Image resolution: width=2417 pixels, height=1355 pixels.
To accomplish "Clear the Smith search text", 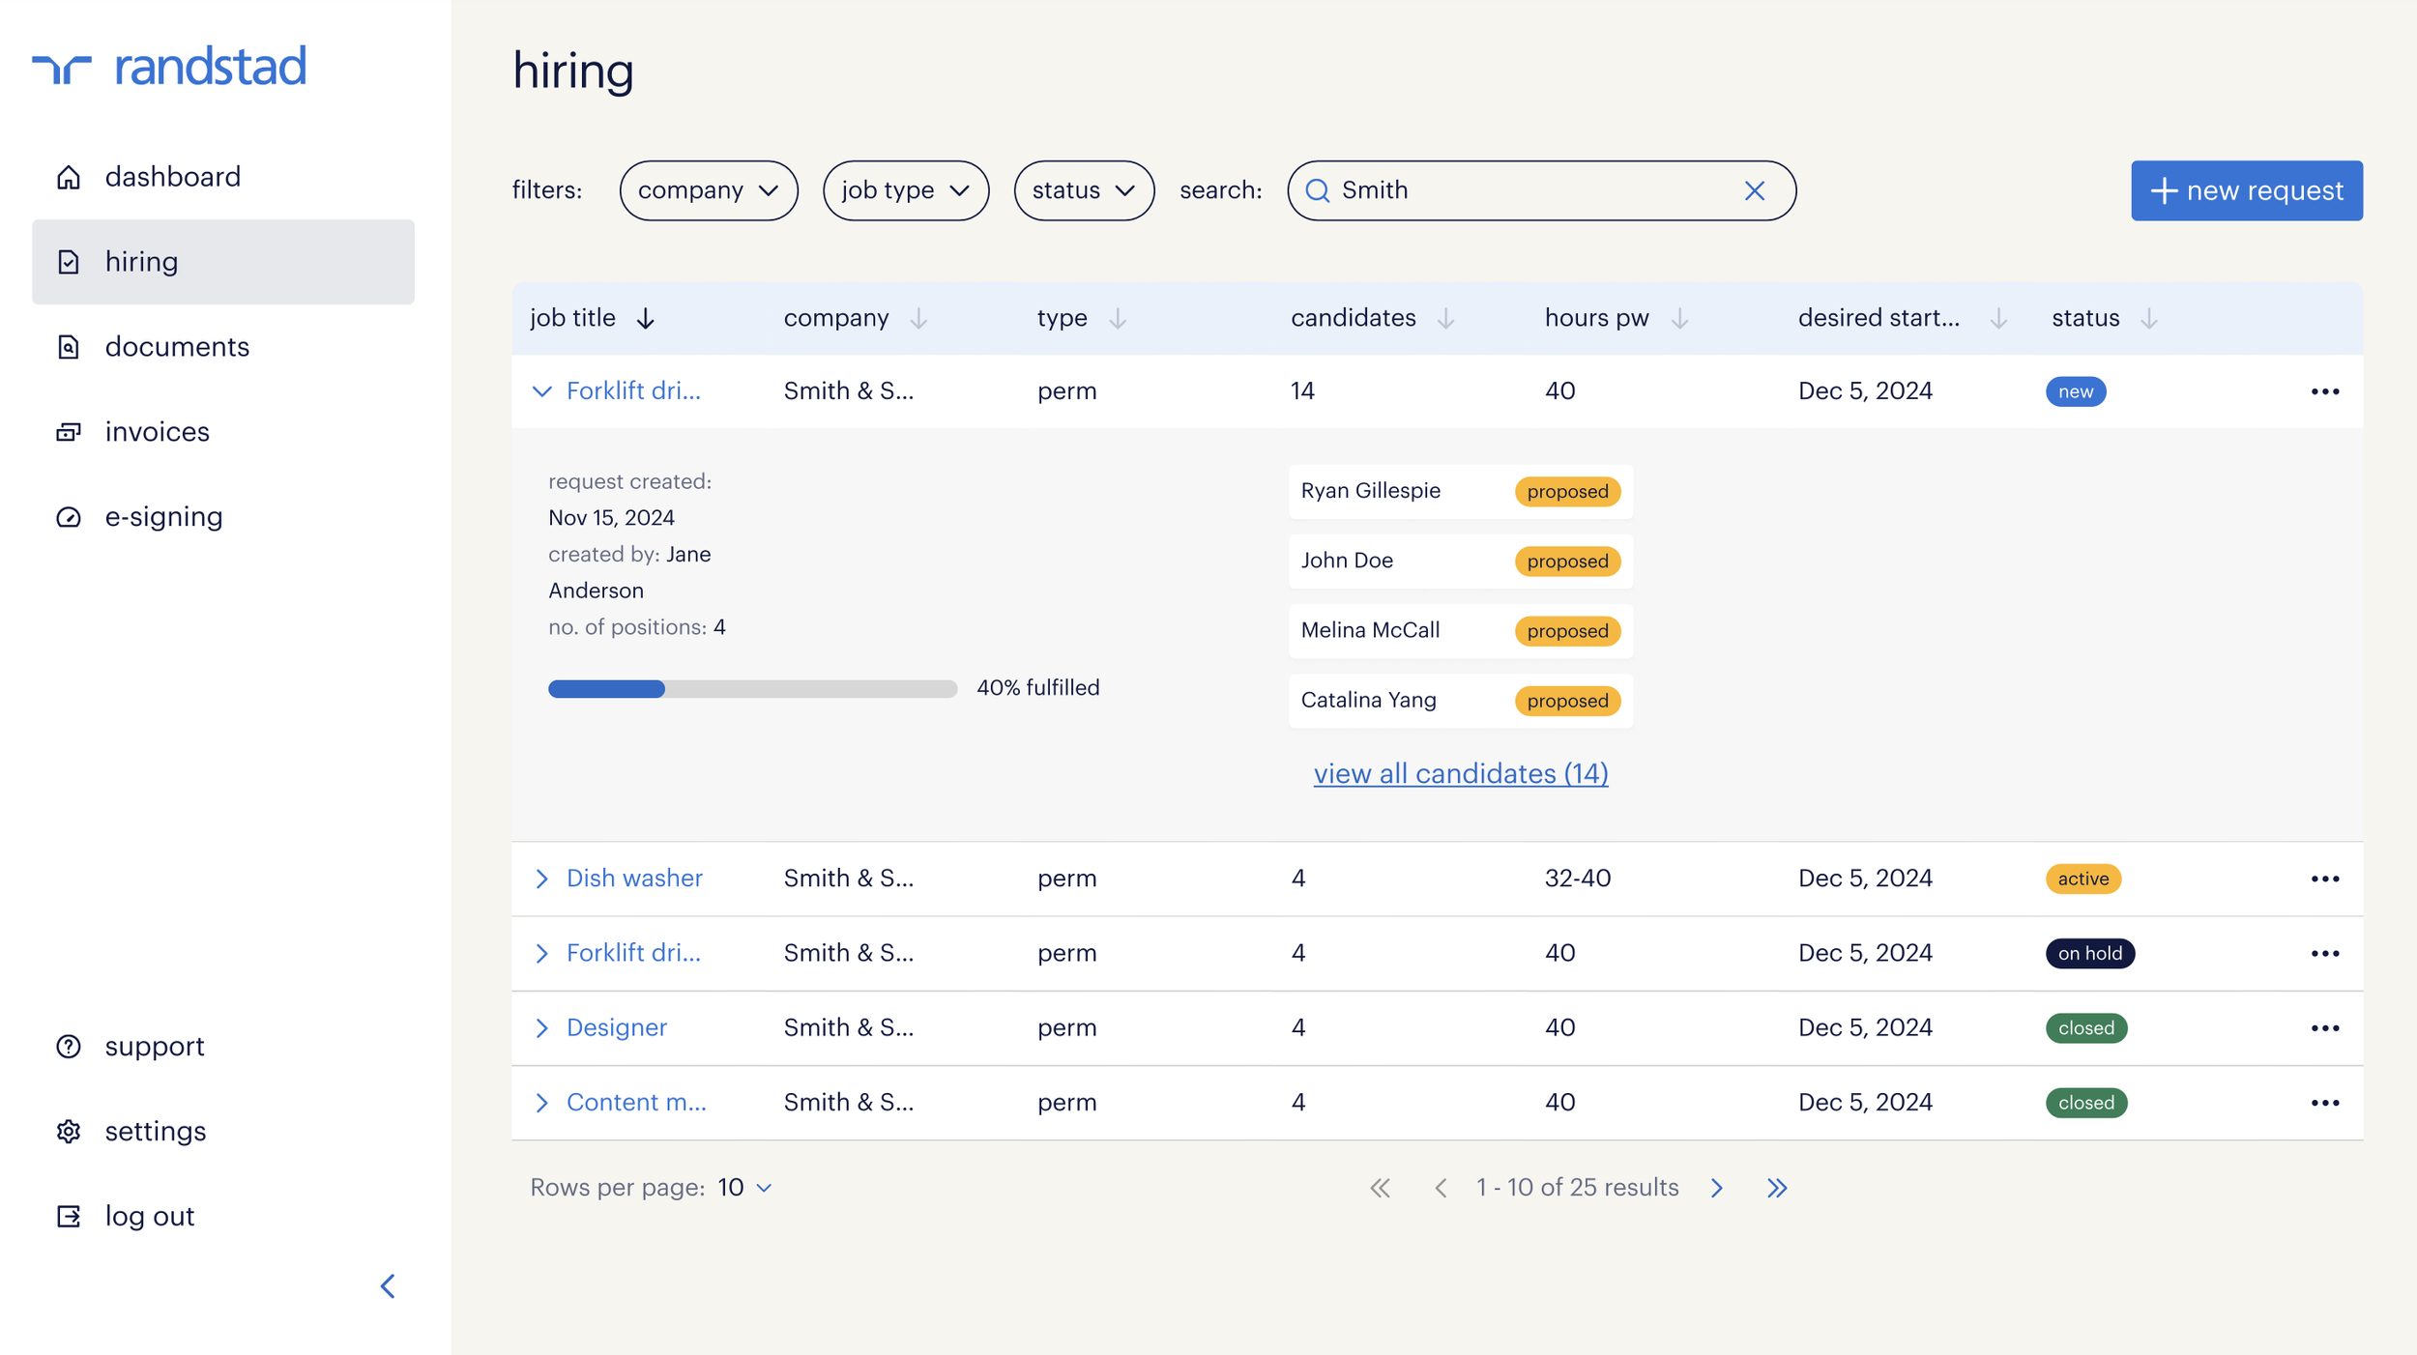I will 1754,190.
